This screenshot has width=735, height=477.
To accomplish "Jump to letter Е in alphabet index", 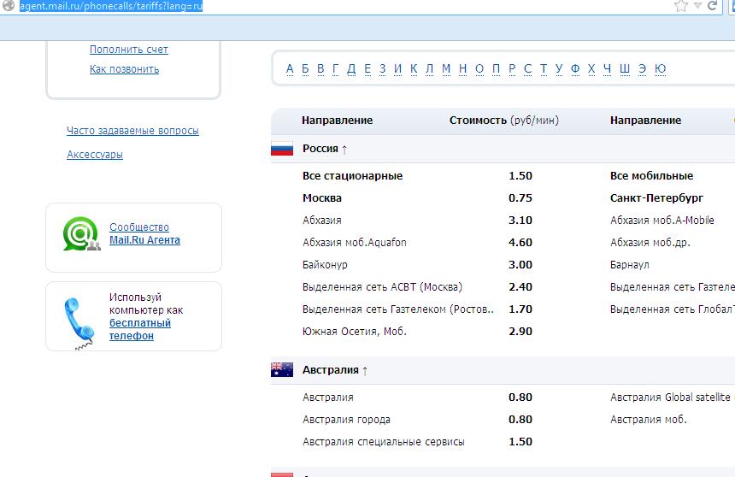I will (x=367, y=68).
